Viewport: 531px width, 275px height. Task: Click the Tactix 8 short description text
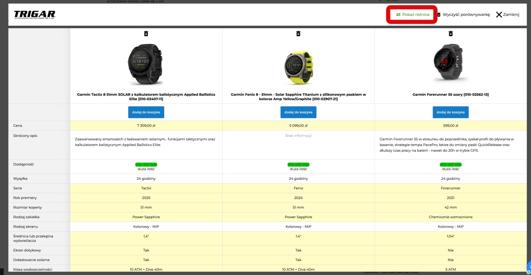coord(145,142)
